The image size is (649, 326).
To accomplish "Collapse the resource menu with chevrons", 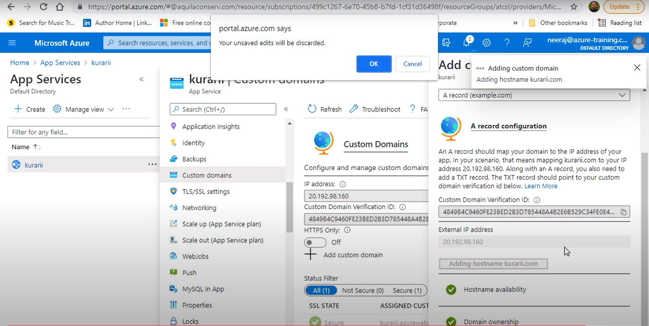I will (286, 109).
